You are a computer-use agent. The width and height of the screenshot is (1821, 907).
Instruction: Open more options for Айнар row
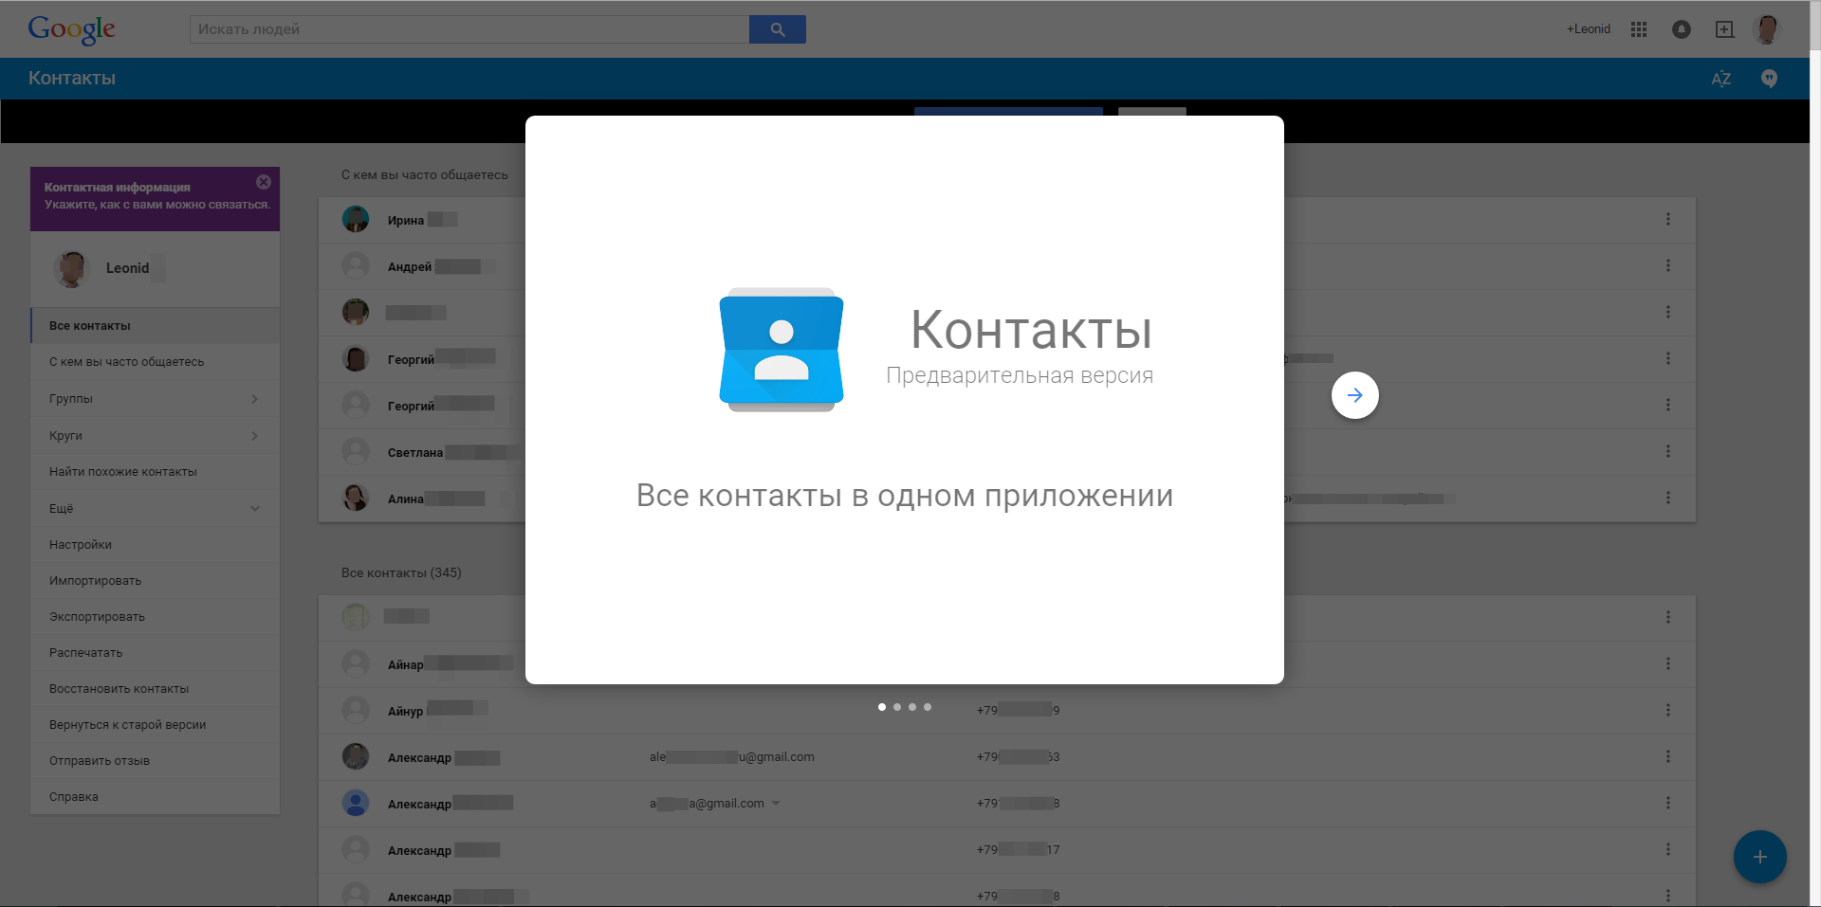coord(1668,663)
